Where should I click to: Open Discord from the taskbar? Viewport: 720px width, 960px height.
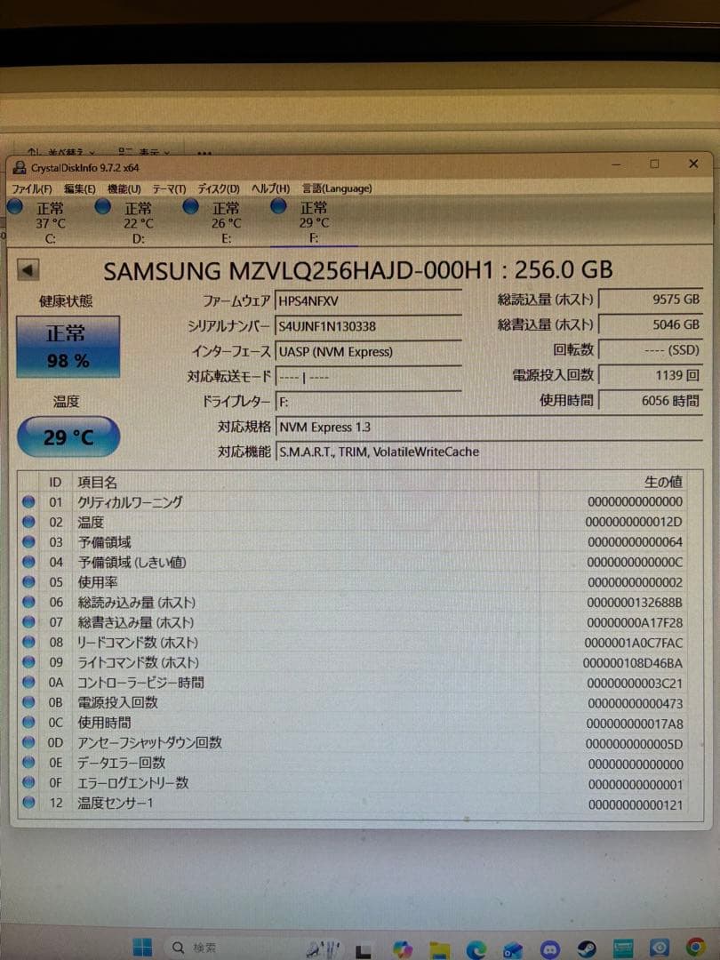coord(550,949)
